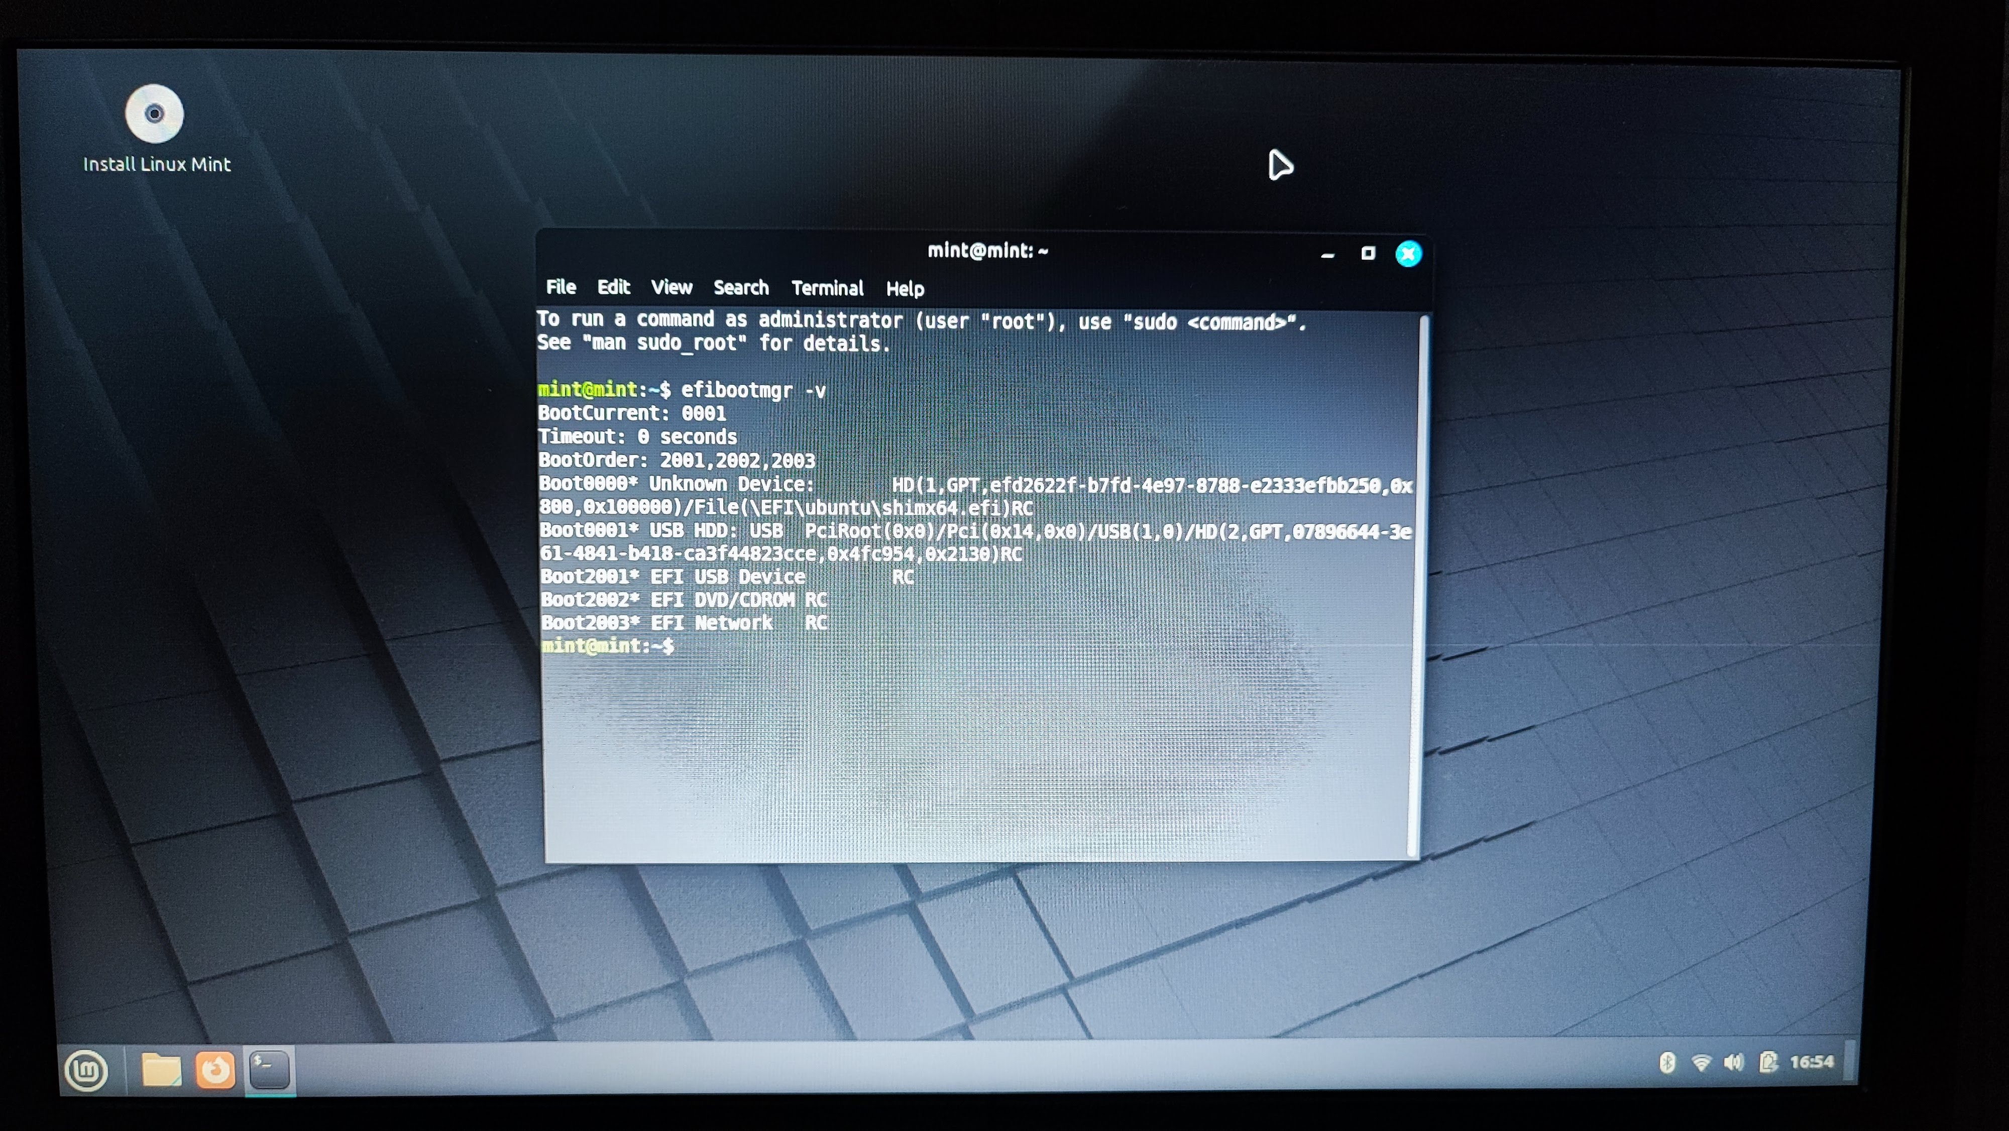Open the File menu in terminal

coord(561,287)
